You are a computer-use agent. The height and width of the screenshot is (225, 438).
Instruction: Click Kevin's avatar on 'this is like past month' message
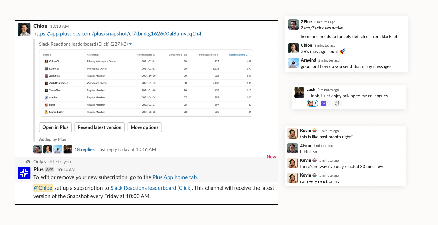tap(293, 133)
